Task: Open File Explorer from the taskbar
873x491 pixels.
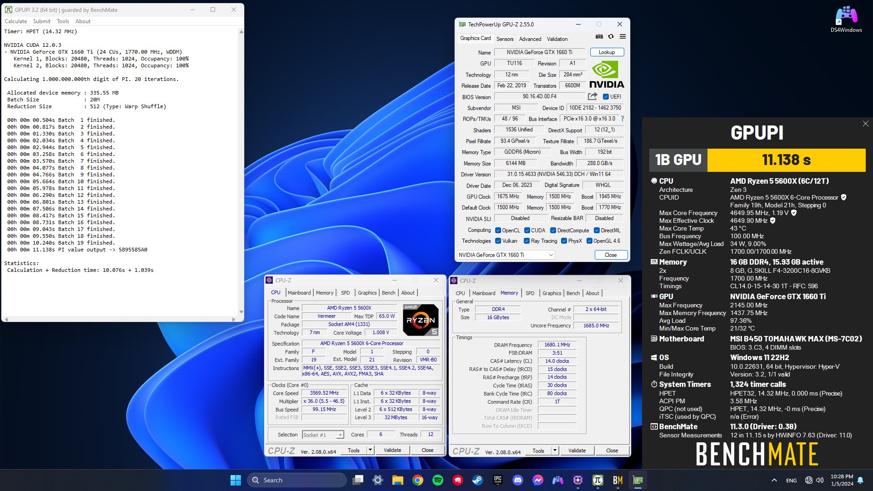Action: pos(398,480)
